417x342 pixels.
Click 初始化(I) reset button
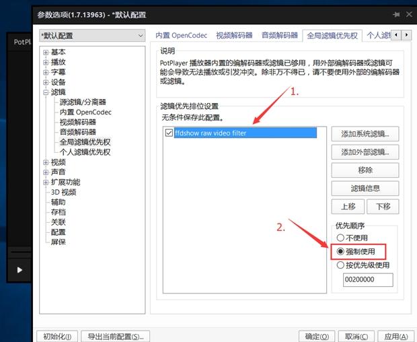click(x=57, y=337)
